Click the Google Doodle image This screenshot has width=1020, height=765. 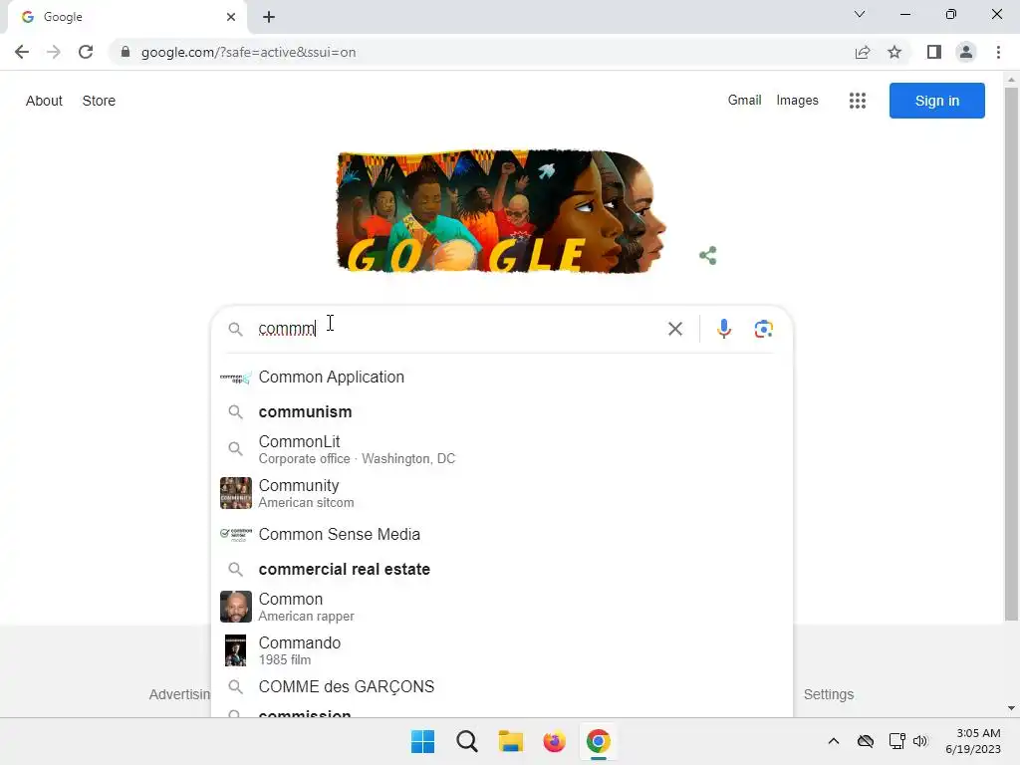point(501,211)
